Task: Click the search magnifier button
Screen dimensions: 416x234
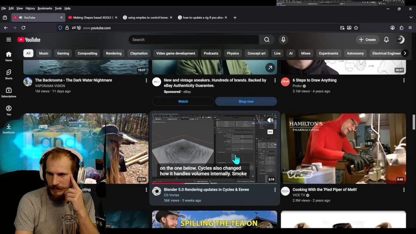Action: coord(267,40)
